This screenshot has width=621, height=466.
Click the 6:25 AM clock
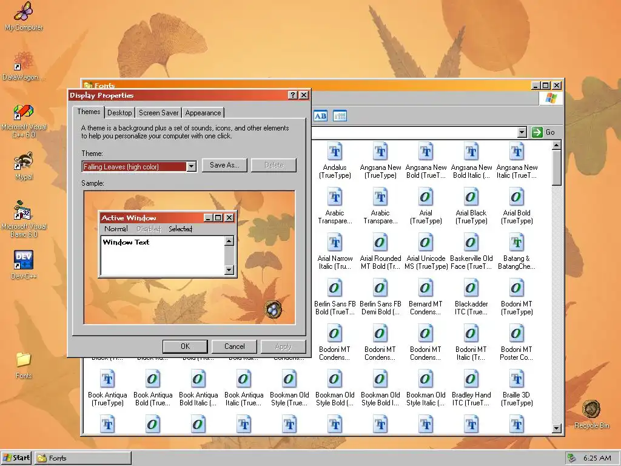tap(597, 458)
